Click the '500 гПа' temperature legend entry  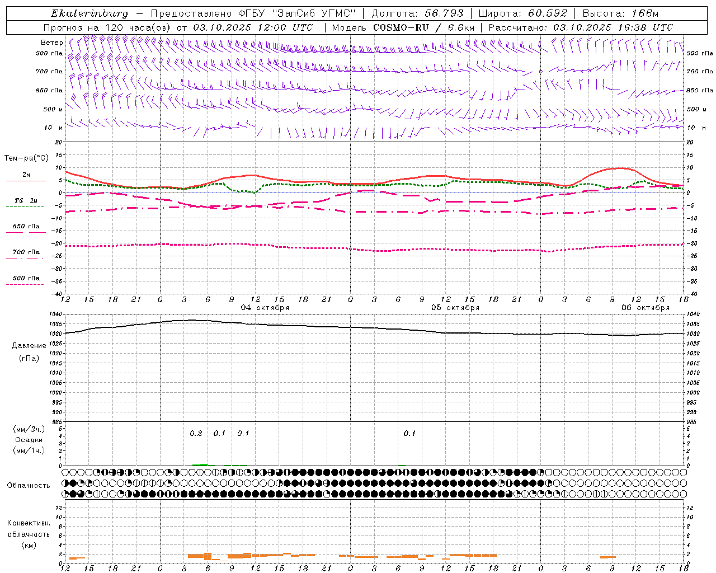tap(26, 278)
